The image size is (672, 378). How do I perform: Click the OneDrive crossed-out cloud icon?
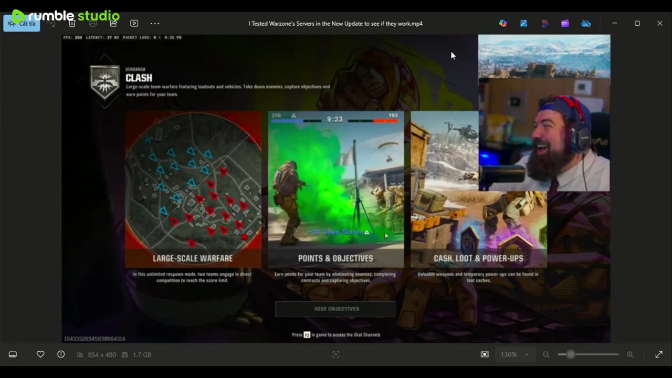click(586, 23)
